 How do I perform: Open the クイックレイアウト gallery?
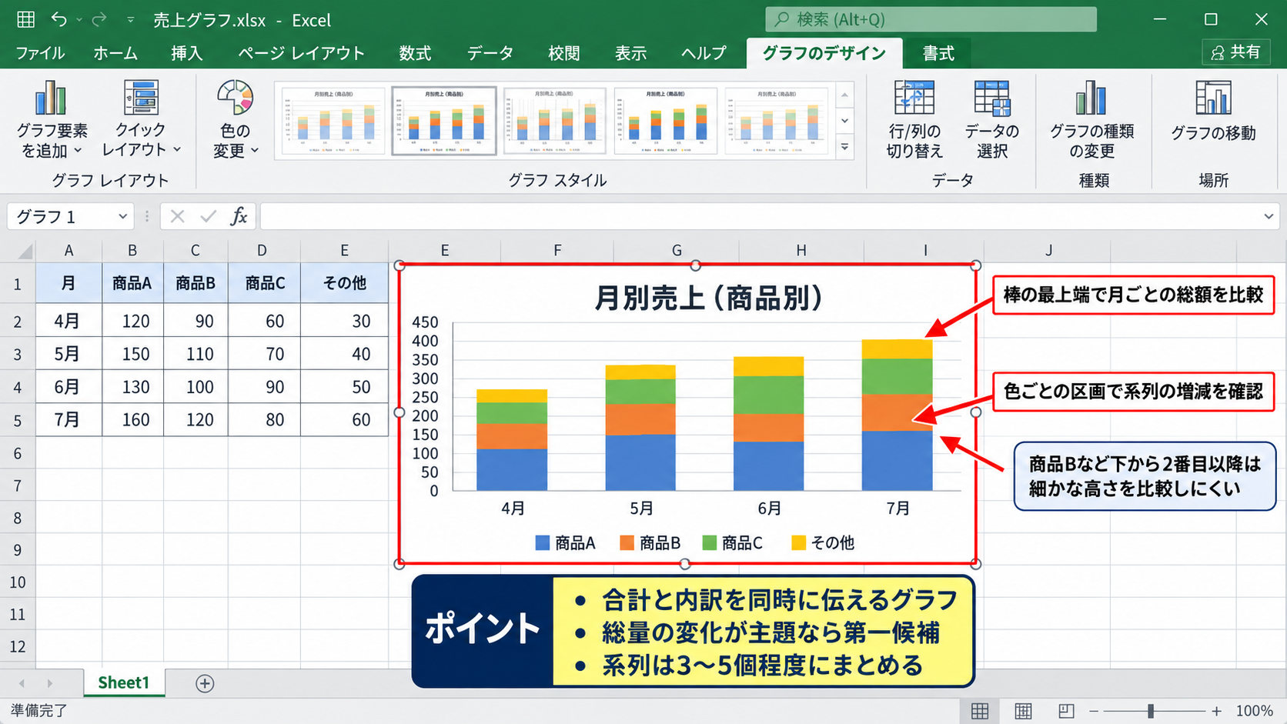141,119
